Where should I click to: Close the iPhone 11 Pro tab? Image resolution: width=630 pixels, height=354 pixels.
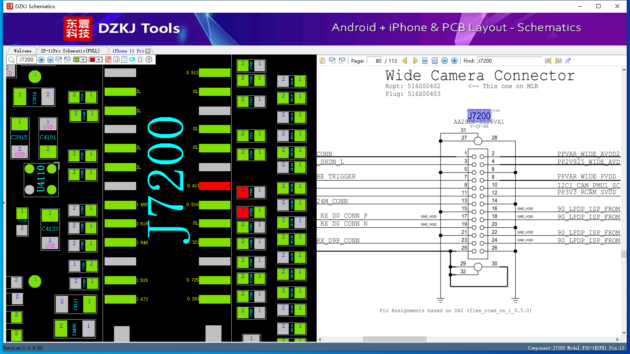tap(148, 51)
